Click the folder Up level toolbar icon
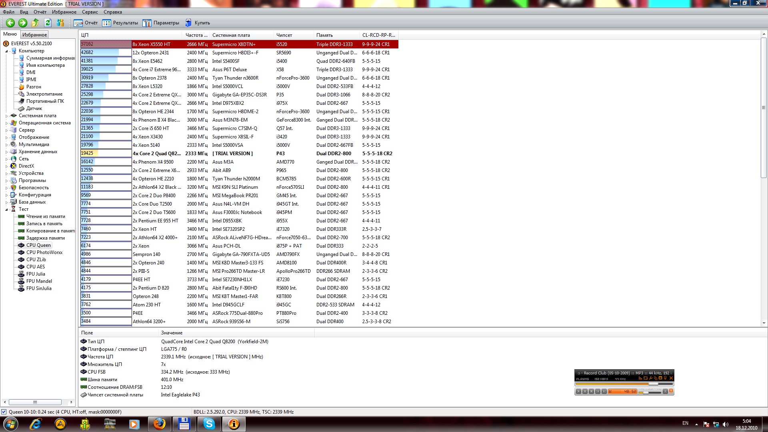 click(35, 23)
